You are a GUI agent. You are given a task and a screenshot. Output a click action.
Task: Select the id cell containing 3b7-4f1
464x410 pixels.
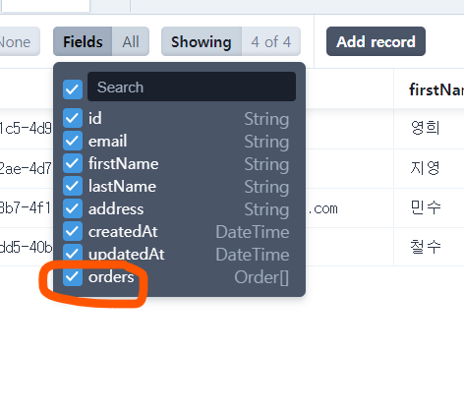26,208
